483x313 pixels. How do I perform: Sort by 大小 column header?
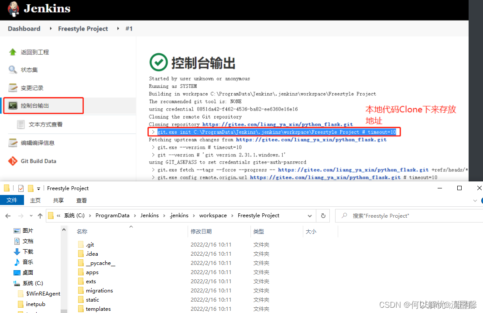tap(311, 232)
